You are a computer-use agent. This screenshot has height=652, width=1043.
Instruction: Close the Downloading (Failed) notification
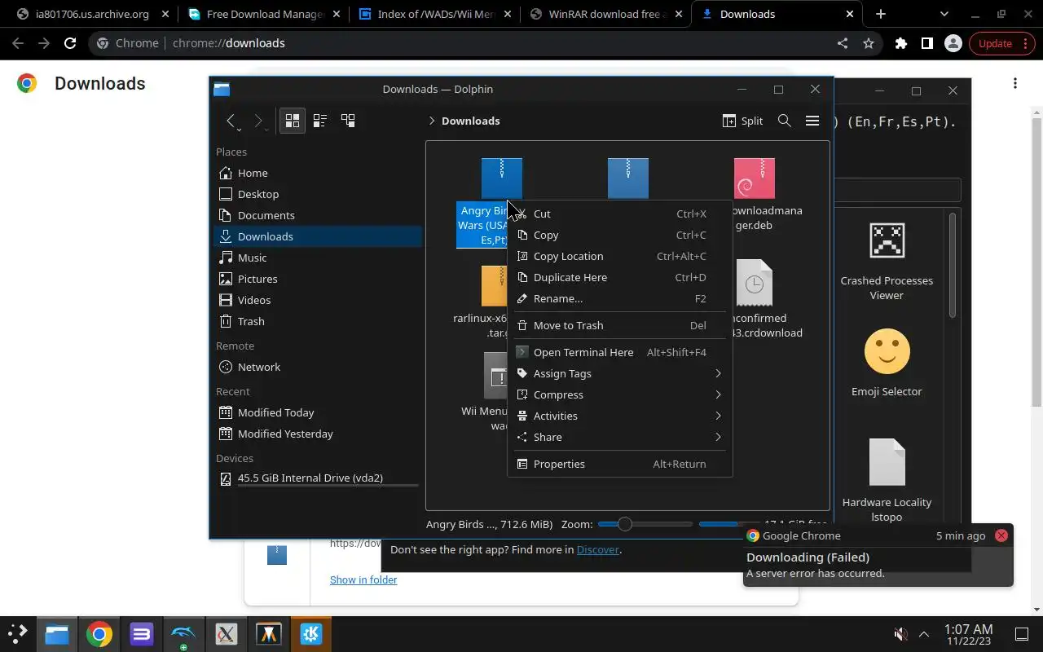coord(1001,535)
